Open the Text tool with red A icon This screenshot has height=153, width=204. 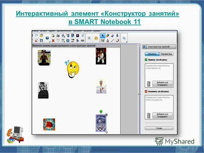coord(108,40)
